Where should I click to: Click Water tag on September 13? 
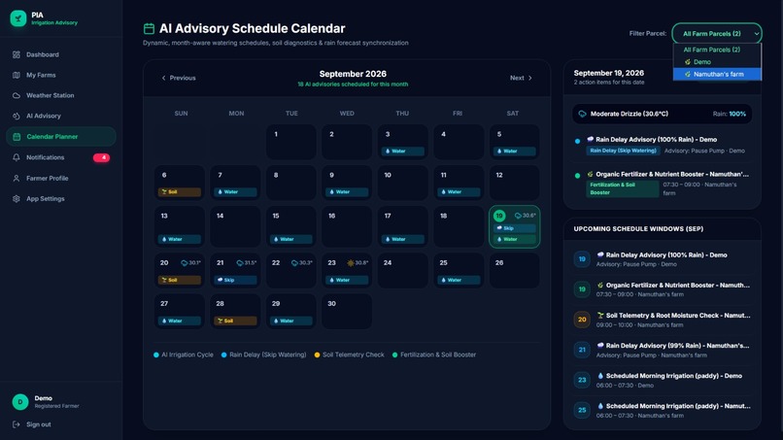click(x=180, y=239)
